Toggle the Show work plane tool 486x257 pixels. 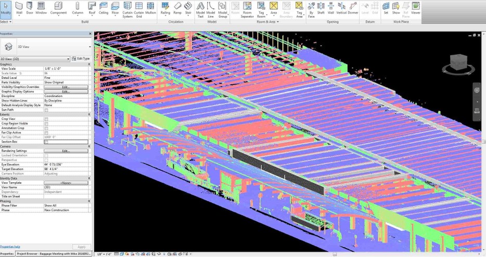[396, 9]
